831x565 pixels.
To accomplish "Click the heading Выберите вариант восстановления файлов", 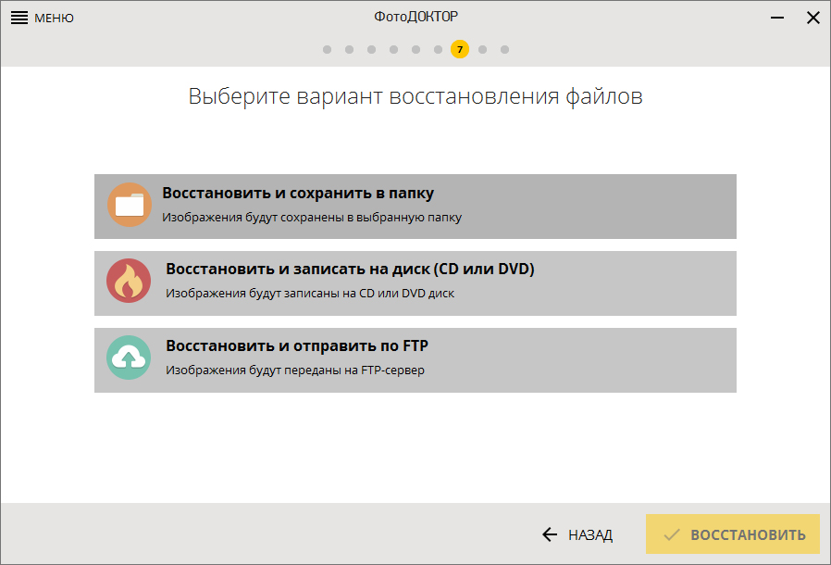I will click(x=415, y=97).
